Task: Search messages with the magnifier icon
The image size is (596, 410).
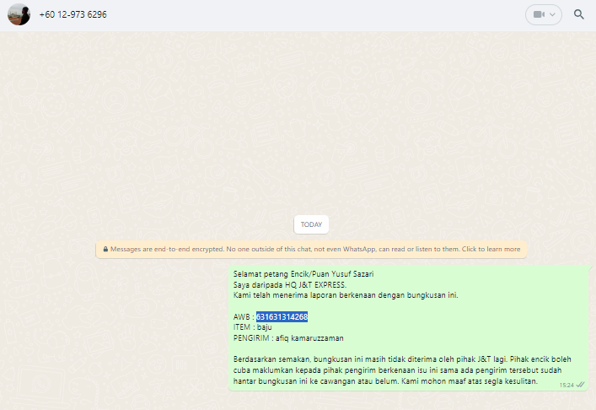Action: (x=579, y=14)
